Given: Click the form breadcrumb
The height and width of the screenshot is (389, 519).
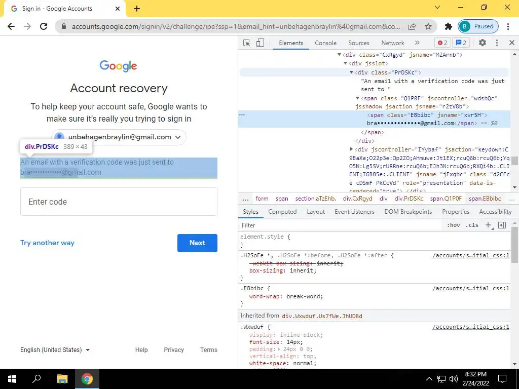Looking at the screenshot, I should click(x=262, y=199).
